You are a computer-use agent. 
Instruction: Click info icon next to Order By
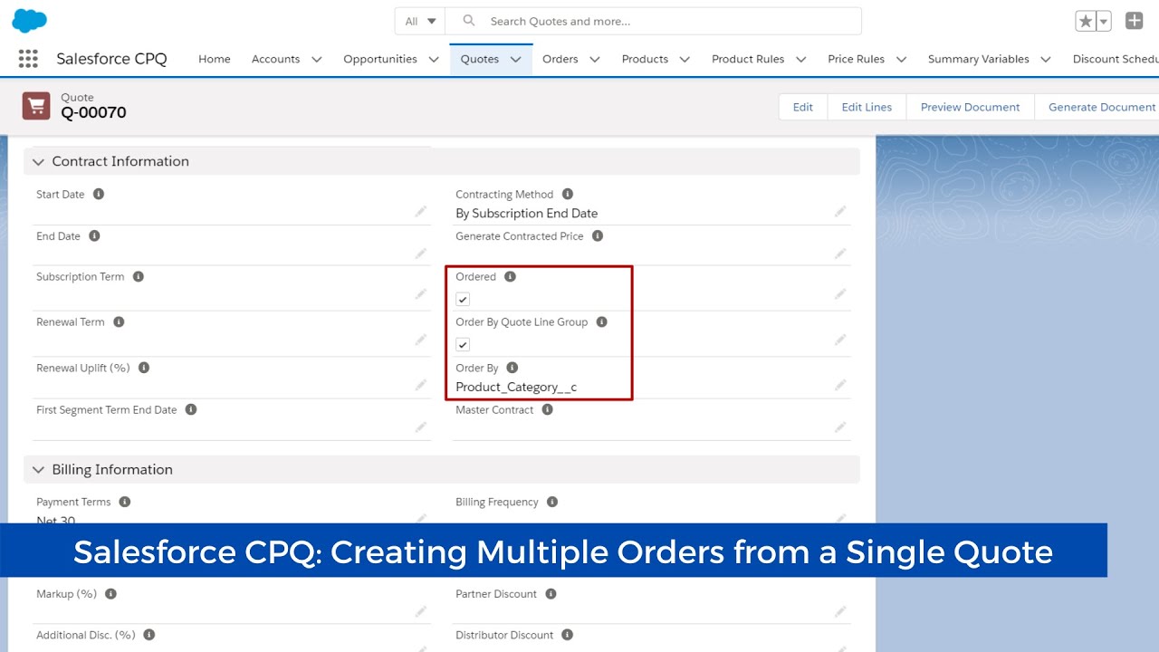click(x=512, y=368)
